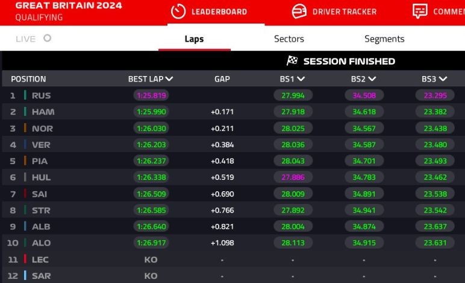465x283 pixels.
Task: Click HUL's purple BS1 time 27.886
Action: 293,177
